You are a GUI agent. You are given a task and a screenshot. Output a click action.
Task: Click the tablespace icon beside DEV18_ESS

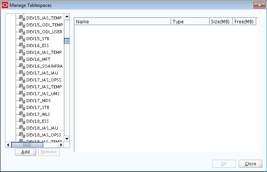click(x=22, y=121)
